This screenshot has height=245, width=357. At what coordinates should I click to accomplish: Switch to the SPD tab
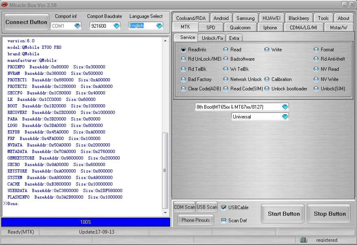(x=210, y=28)
